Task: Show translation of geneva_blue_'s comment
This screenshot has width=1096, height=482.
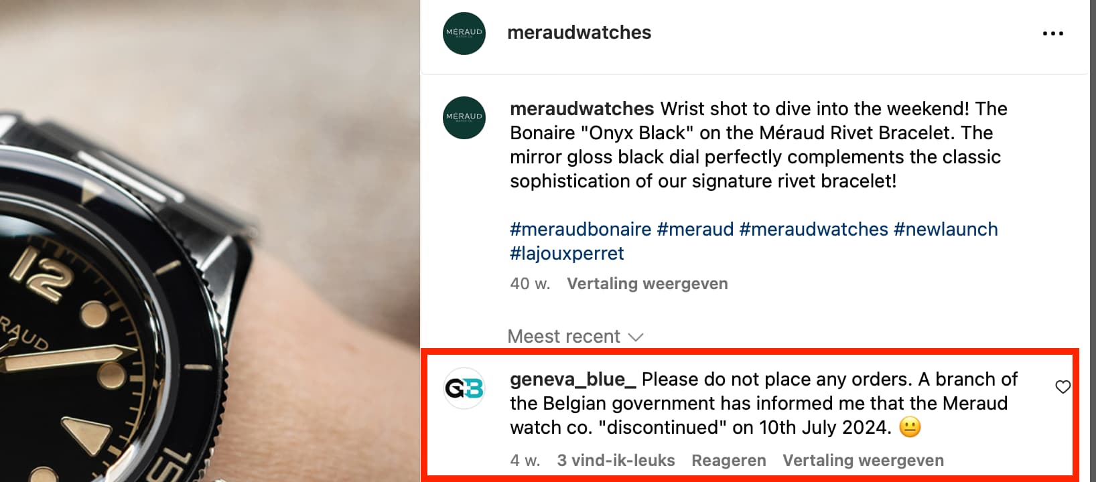Action: tap(863, 461)
